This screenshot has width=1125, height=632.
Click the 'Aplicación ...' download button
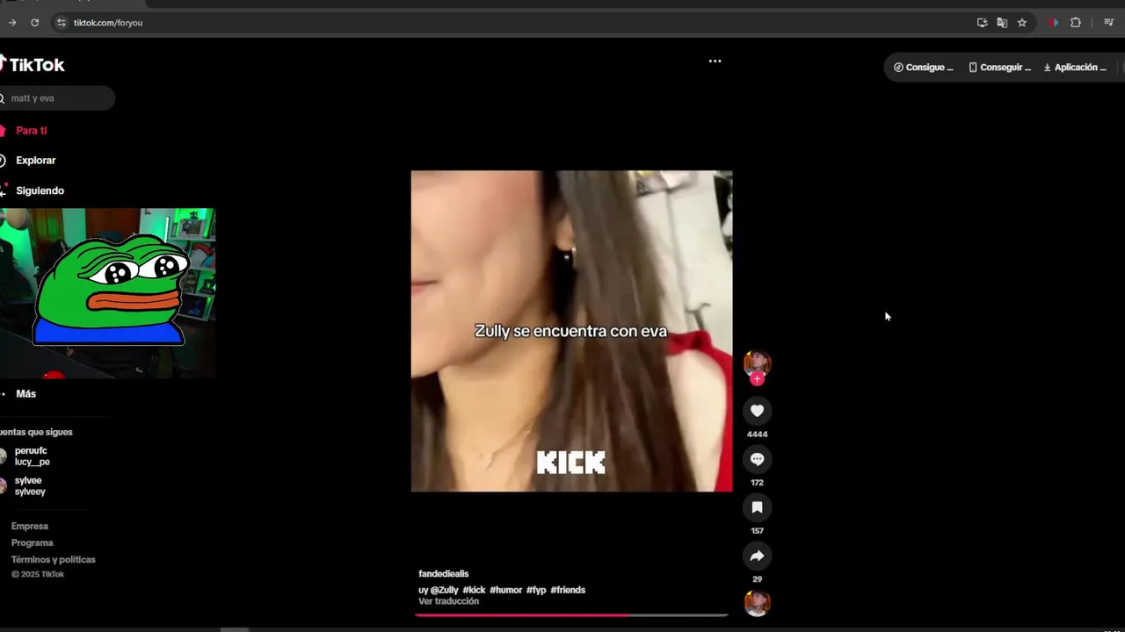(1075, 68)
